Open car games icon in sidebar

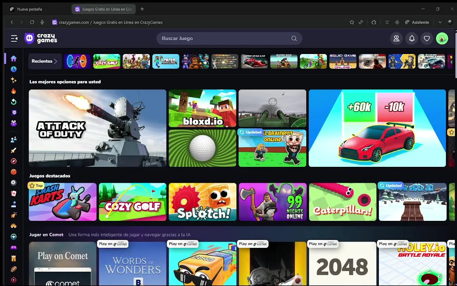coord(13,226)
